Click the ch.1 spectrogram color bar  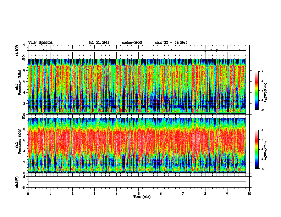click(x=257, y=91)
